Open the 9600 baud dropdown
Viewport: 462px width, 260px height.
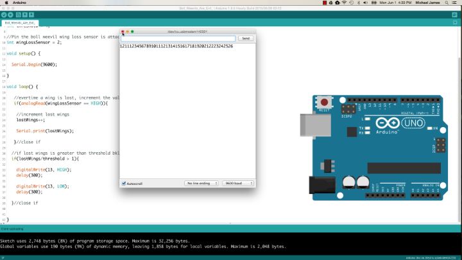click(x=238, y=184)
